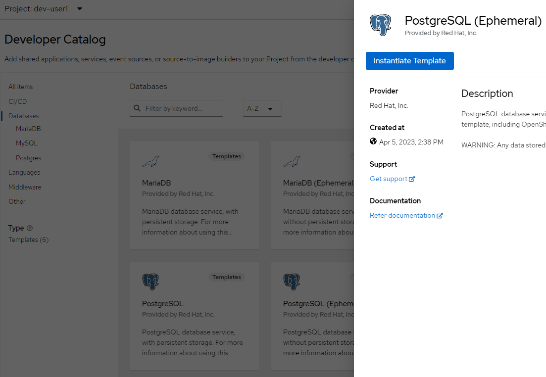Click Red Hat, Inc. under Provider

[389, 105]
